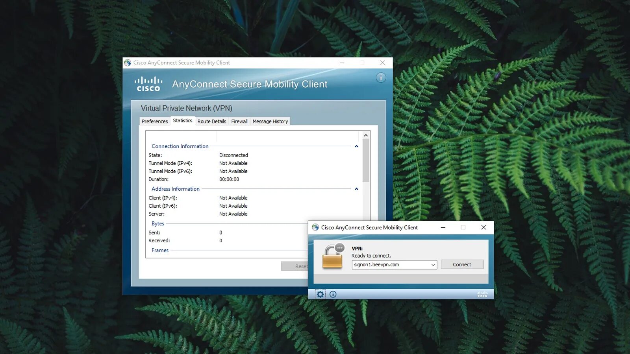The image size is (630, 354).
Task: Select the Statistics tab
Action: 183,120
